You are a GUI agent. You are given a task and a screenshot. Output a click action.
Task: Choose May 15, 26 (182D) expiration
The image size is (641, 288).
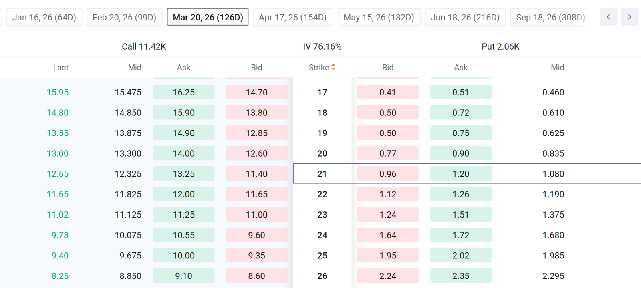point(379,17)
